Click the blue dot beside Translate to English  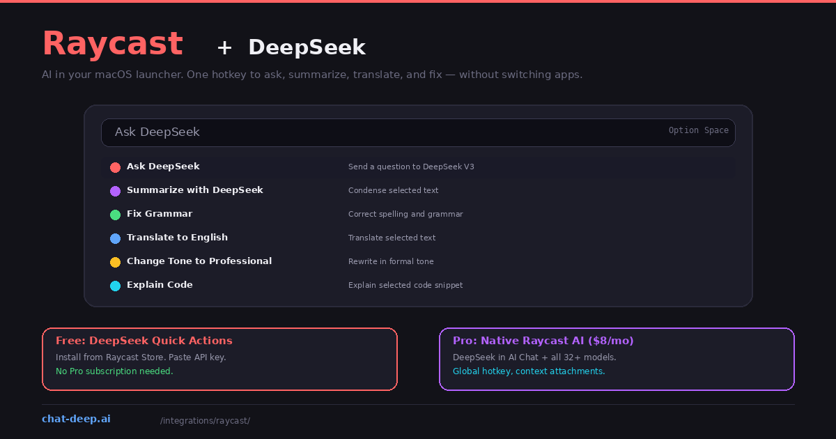pos(116,238)
